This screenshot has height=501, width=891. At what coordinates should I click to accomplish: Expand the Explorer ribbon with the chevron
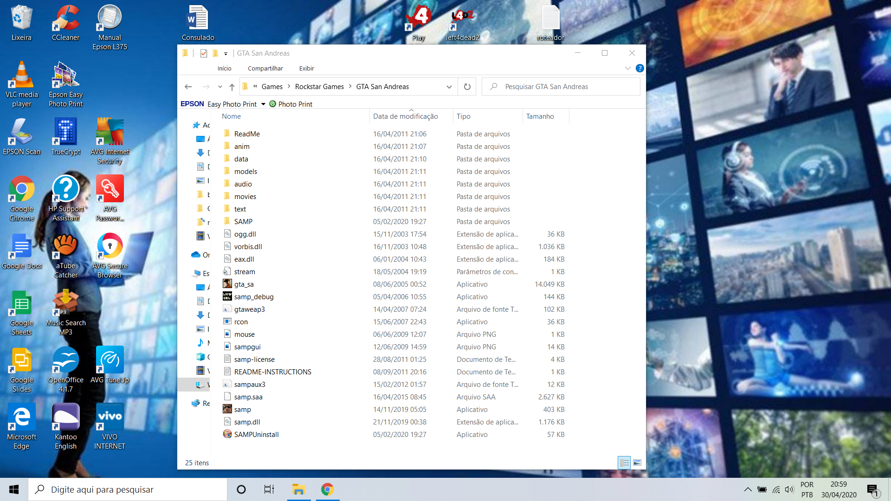pyautogui.click(x=627, y=68)
